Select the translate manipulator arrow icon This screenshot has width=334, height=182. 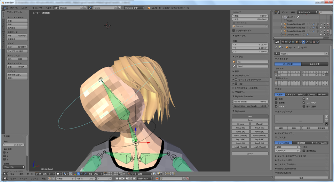pyautogui.click(x=78, y=174)
